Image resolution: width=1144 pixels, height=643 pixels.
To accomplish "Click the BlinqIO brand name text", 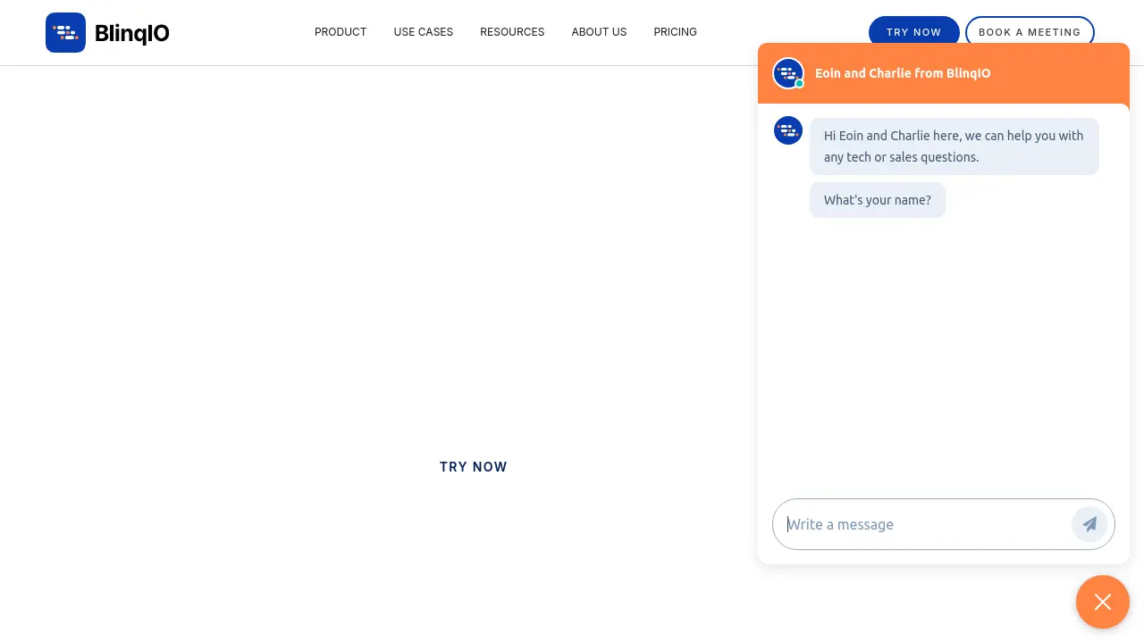I will click(x=132, y=33).
